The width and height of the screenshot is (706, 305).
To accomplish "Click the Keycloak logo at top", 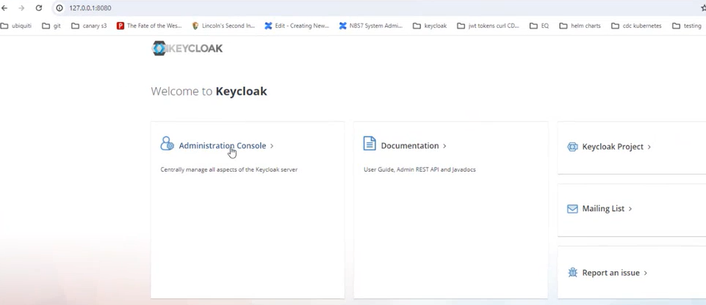I will [x=187, y=48].
